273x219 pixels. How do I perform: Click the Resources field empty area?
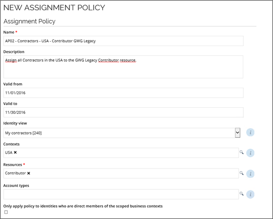coord(134,174)
